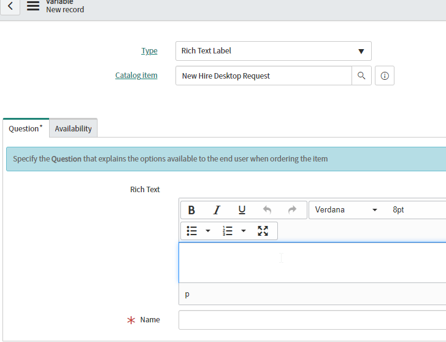446x342 pixels.
Task: Open the hamburger context menu
Action: 33,6
